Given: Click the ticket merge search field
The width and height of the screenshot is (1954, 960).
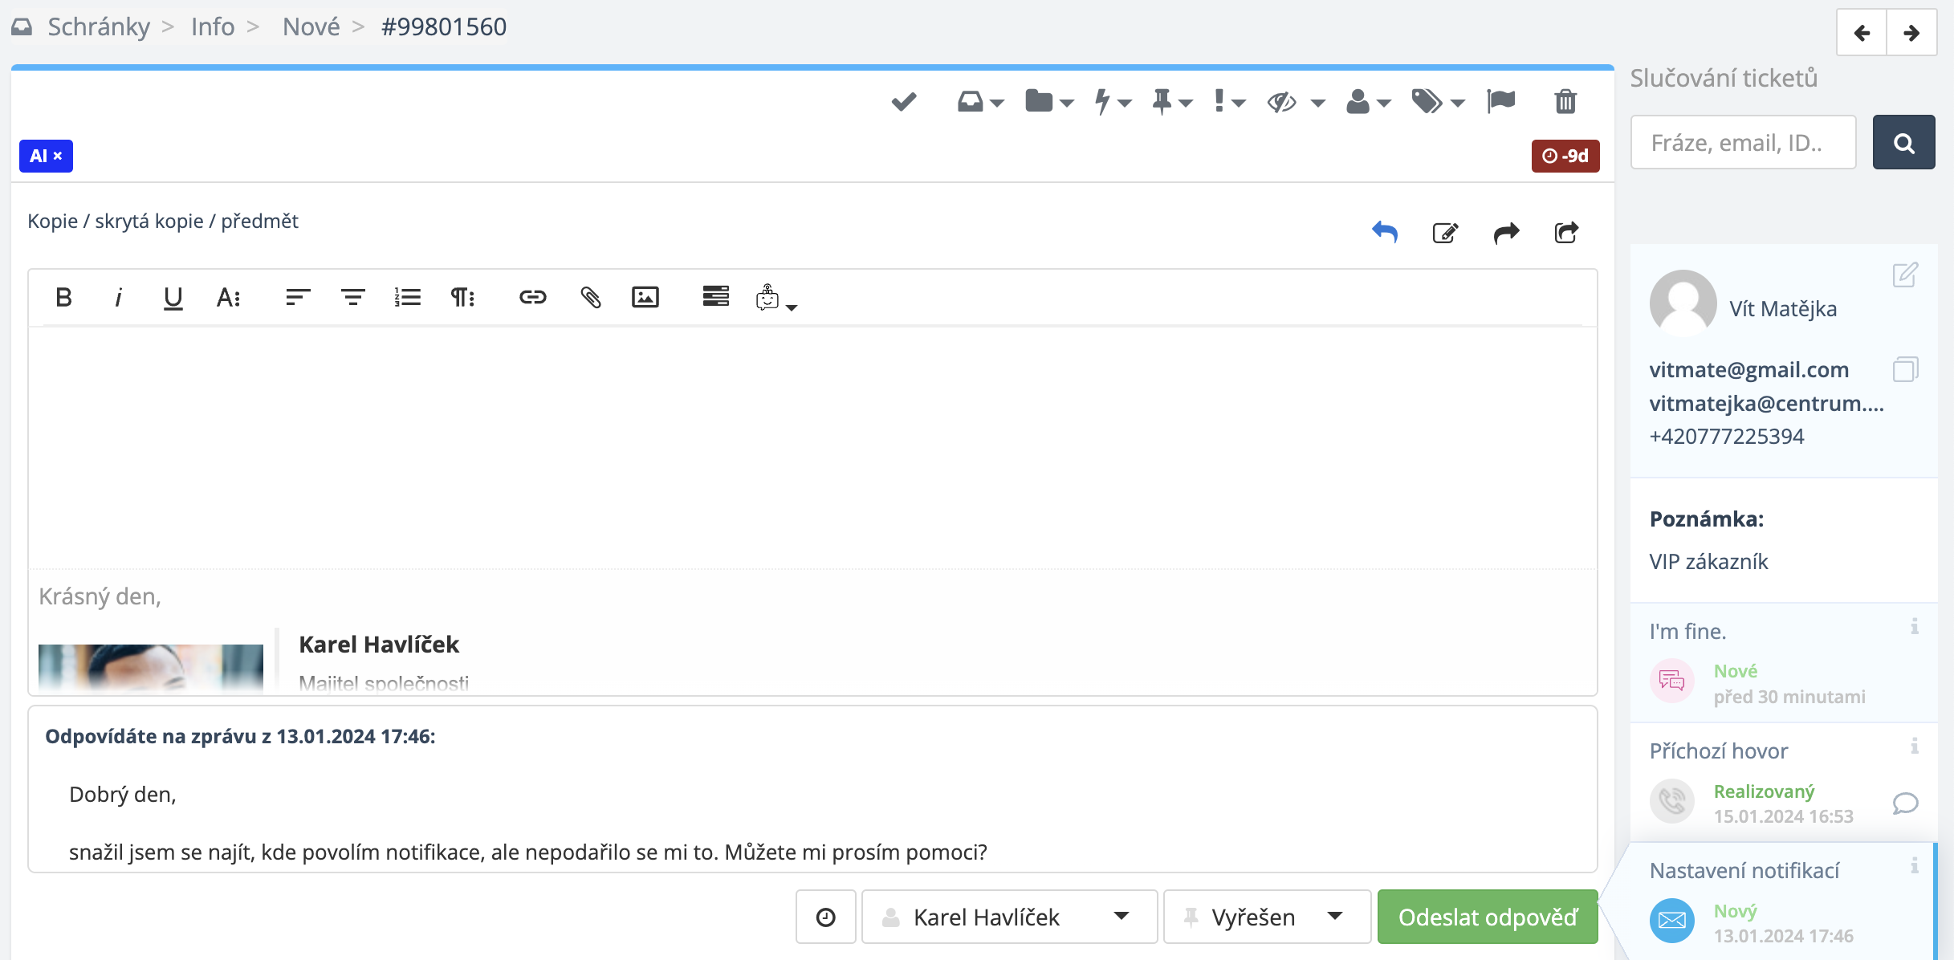Looking at the screenshot, I should pos(1743,143).
